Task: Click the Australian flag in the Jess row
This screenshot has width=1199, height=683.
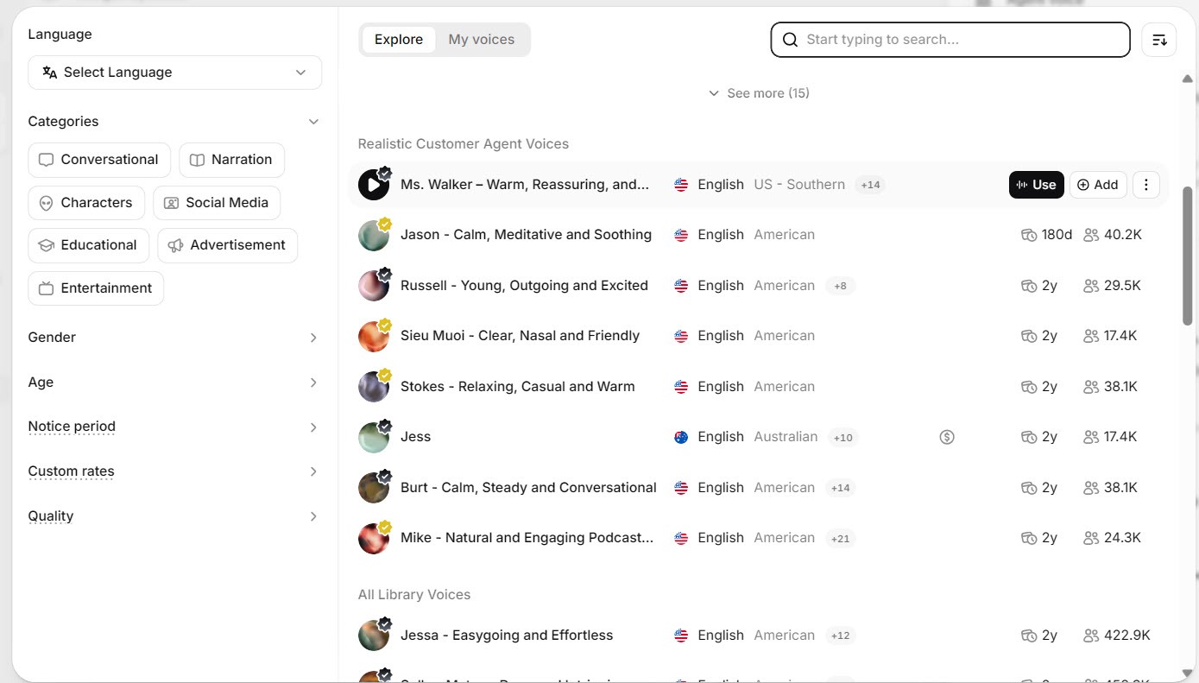Action: click(x=681, y=437)
